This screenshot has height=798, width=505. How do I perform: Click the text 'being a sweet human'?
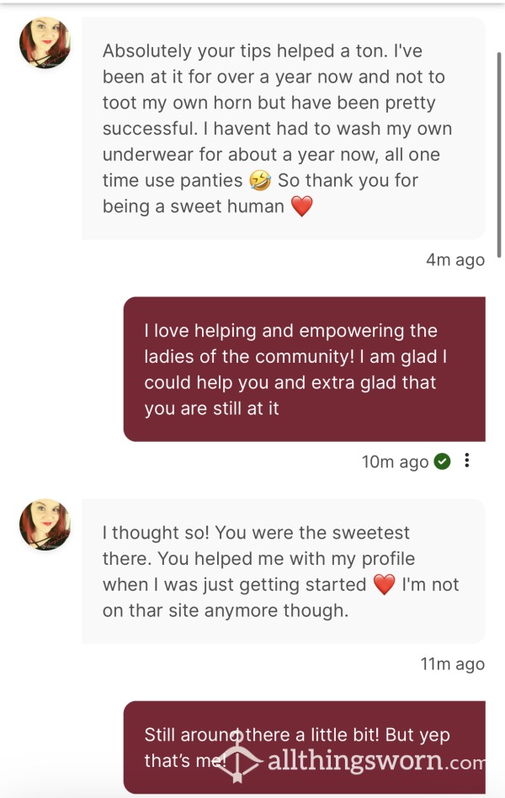pyautogui.click(x=194, y=206)
